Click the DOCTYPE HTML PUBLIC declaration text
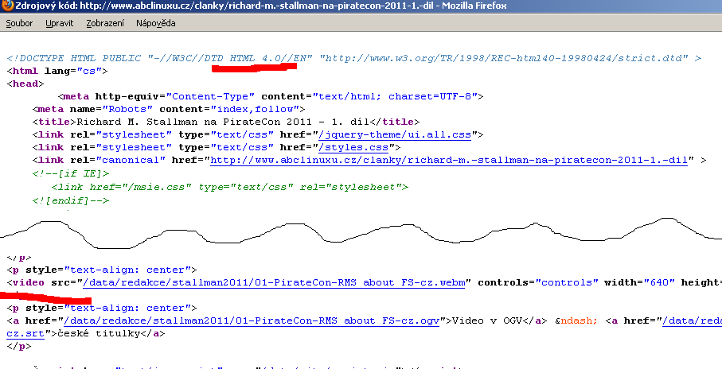Image resolution: width=722 pixels, height=369 pixels. tap(354, 58)
